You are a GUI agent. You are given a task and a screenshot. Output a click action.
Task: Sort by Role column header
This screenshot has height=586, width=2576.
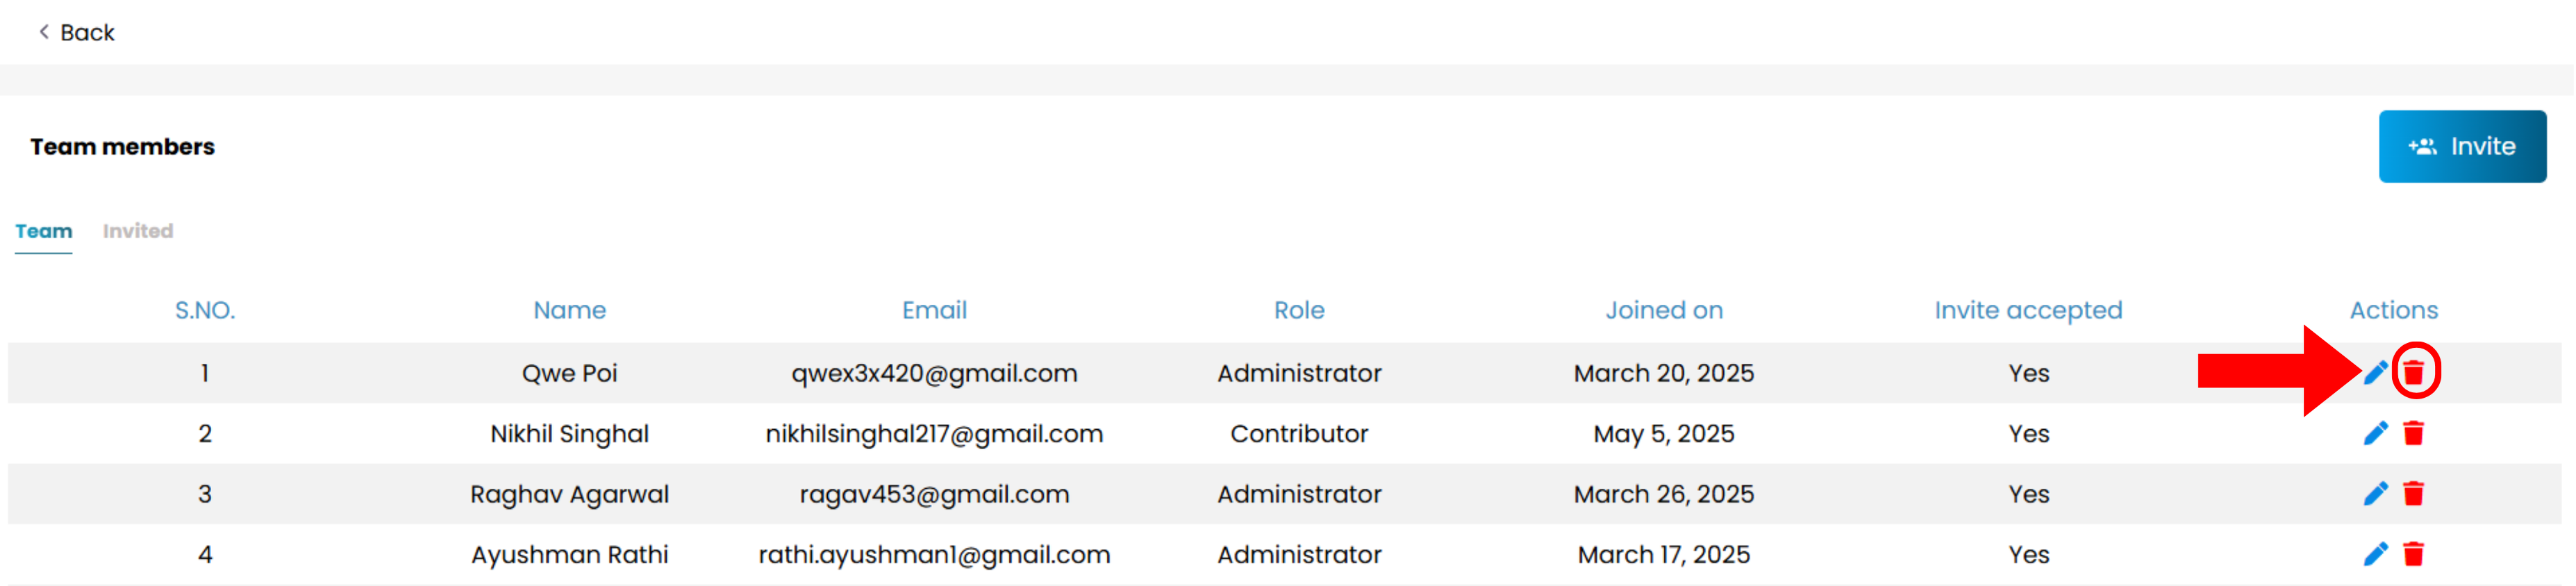click(1299, 311)
